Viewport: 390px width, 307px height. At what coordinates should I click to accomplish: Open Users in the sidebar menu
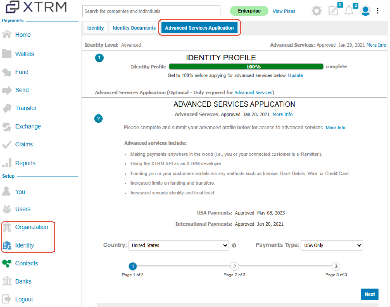(23, 209)
